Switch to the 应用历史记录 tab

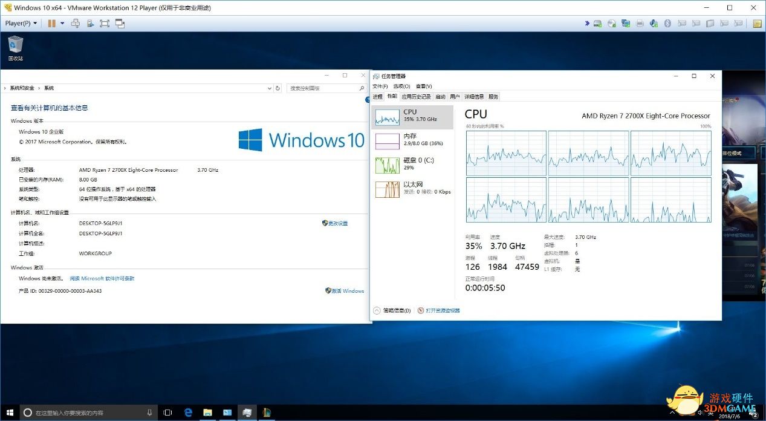(416, 97)
